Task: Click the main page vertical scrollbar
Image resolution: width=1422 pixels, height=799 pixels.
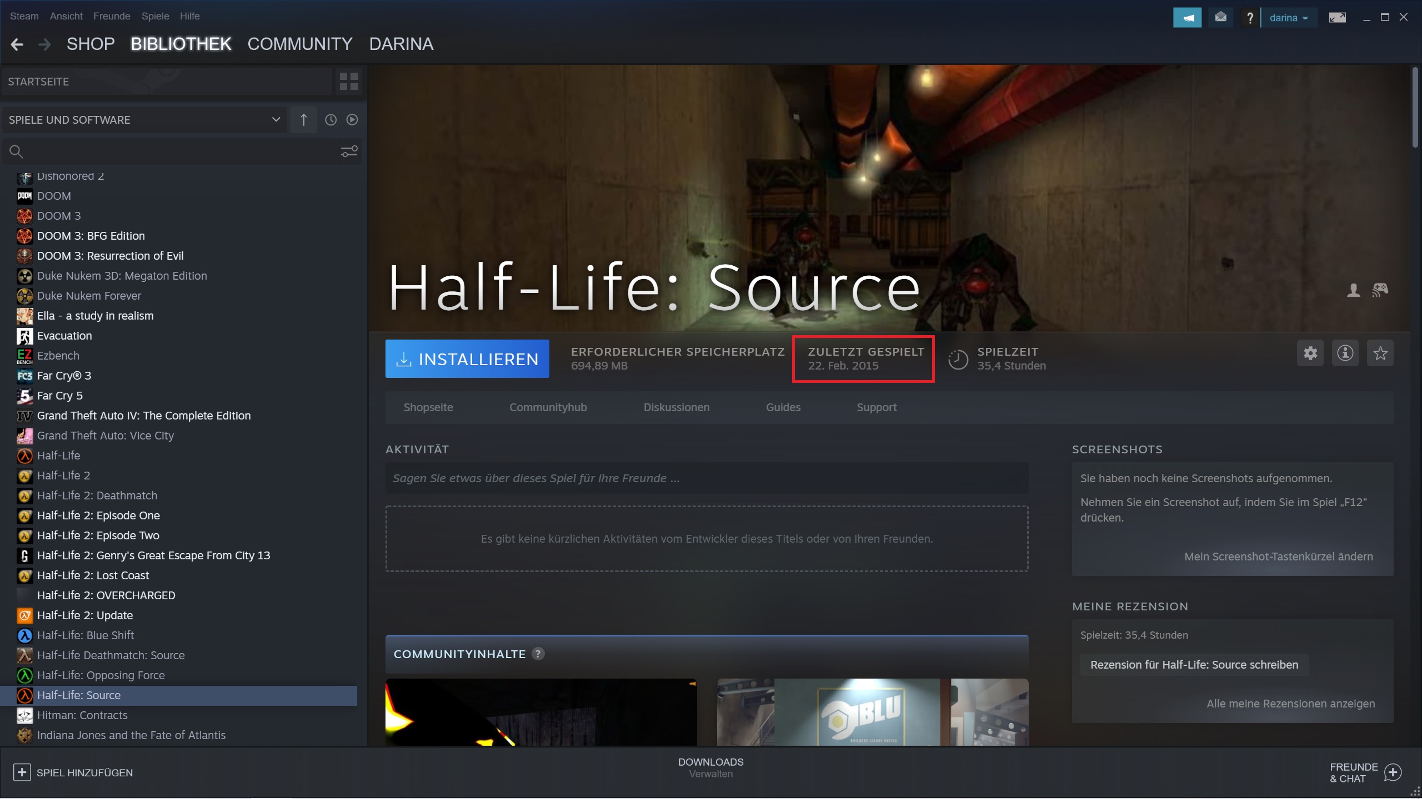Action: tap(1415, 108)
